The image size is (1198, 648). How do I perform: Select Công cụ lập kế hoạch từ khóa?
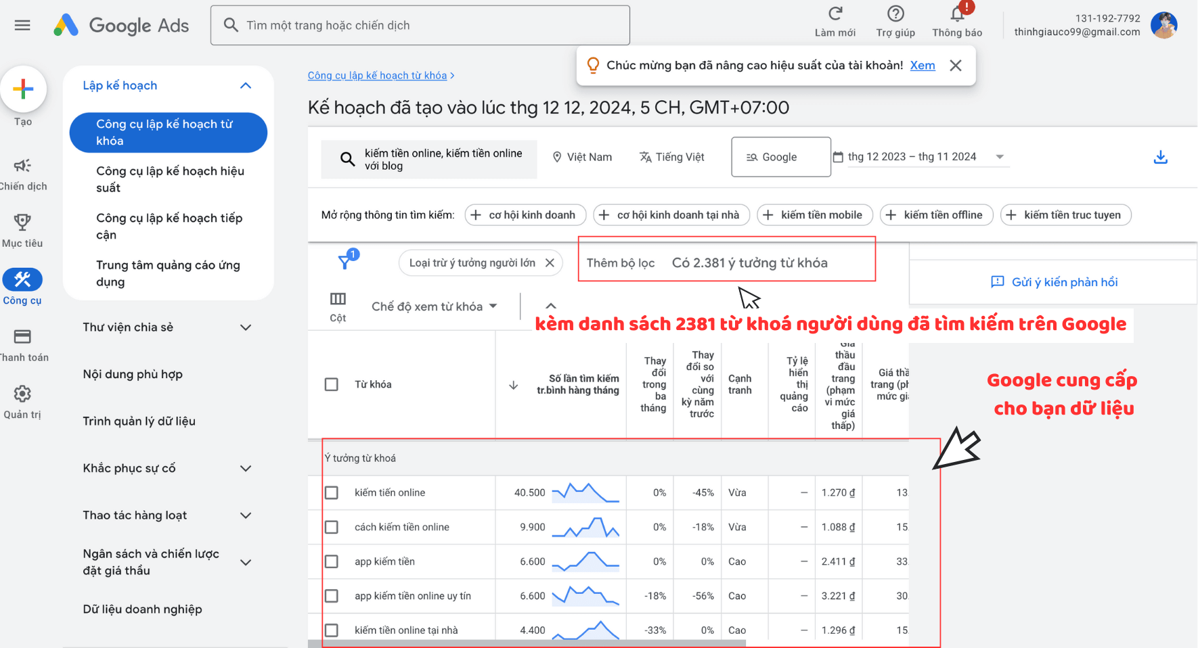coord(169,133)
